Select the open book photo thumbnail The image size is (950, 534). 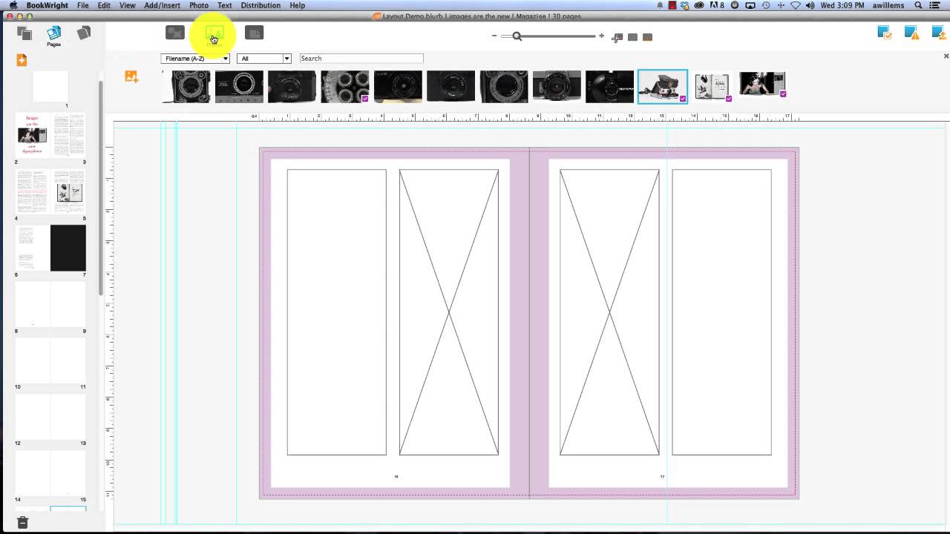click(x=713, y=87)
